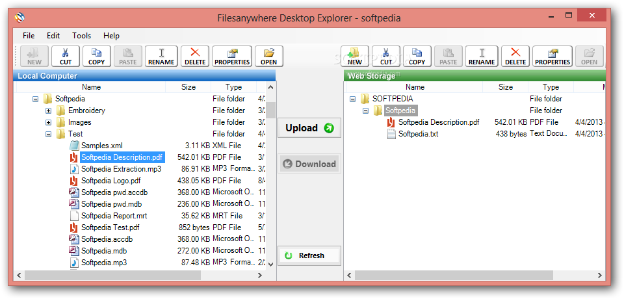624x299 pixels.
Task: Open the Edit menu
Action: coord(53,36)
